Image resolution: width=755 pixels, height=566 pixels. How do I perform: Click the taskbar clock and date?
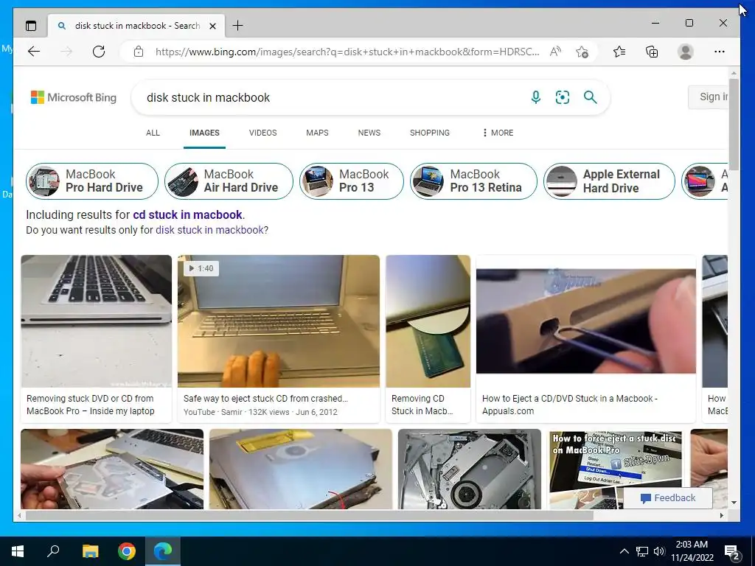(692, 551)
